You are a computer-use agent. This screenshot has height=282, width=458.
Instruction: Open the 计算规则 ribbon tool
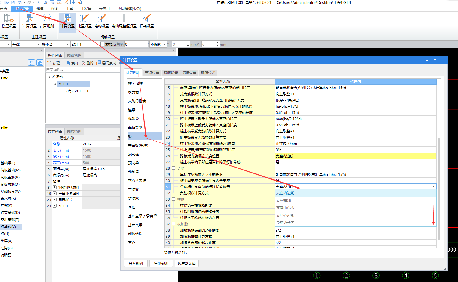click(x=47, y=21)
